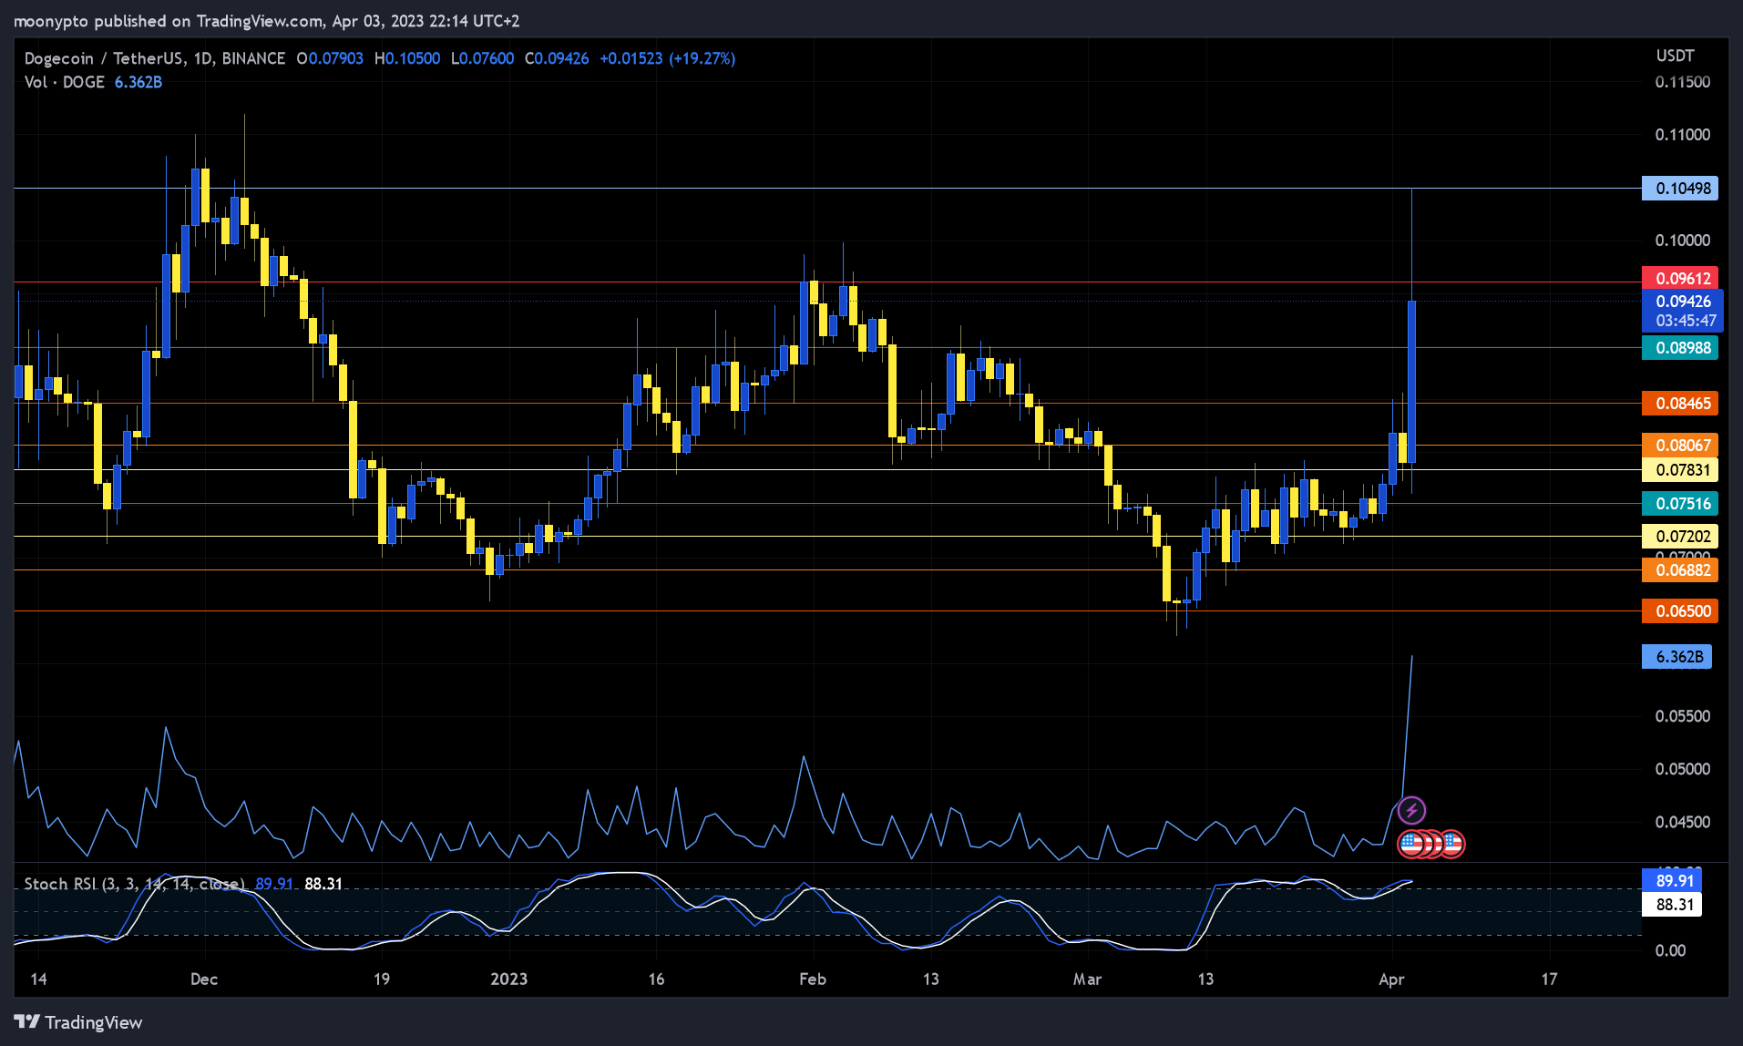Click the current price tag 0.09426
Image resolution: width=1743 pixels, height=1046 pixels.
click(x=1682, y=301)
